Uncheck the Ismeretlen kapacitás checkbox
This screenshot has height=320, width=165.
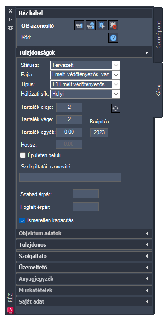pyautogui.click(x=23, y=221)
